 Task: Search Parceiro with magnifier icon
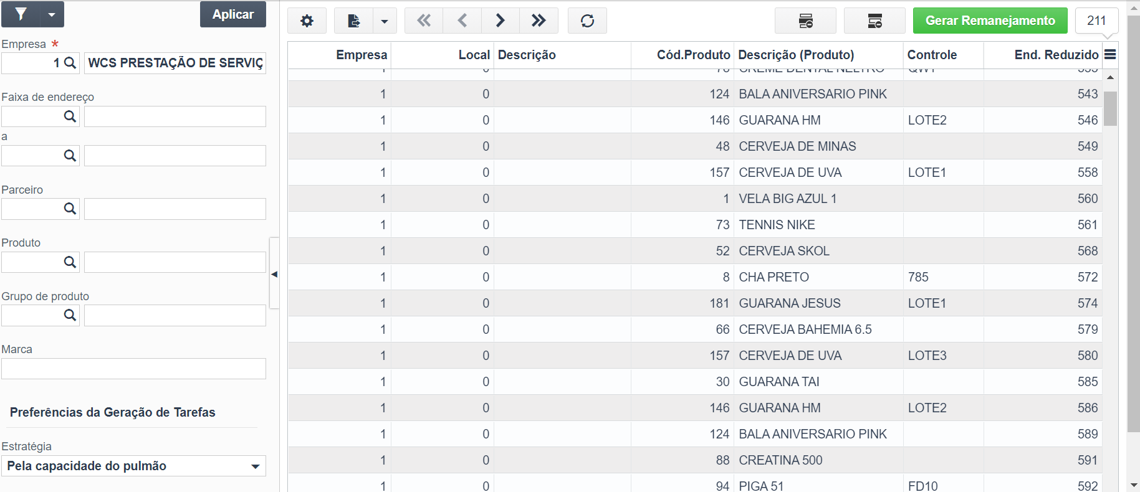point(70,209)
